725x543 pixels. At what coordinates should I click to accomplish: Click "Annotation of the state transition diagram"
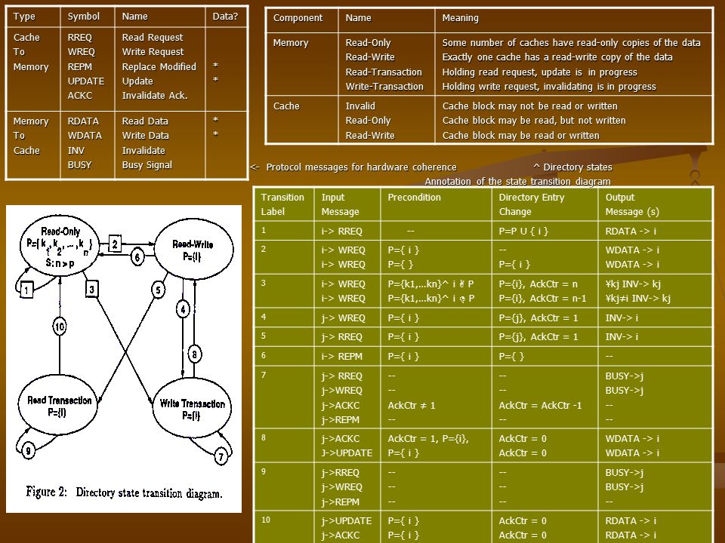click(x=517, y=182)
